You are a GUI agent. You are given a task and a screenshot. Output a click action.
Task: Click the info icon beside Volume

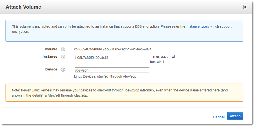(63, 49)
